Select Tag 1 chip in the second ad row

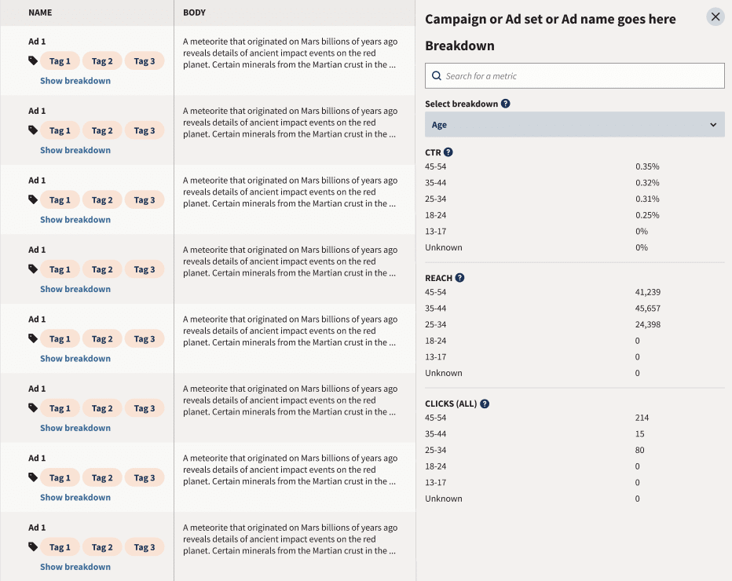[60, 131]
